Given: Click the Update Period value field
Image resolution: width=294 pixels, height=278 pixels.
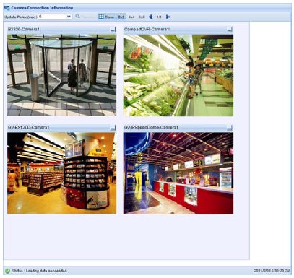Looking at the screenshot, I should pos(52,17).
